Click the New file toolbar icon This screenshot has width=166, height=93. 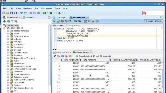pos(4,13)
